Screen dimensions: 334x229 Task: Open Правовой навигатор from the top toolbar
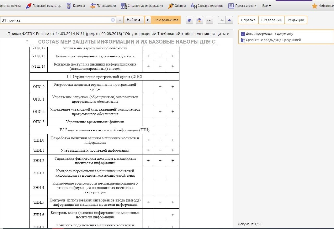tap(44, 6)
